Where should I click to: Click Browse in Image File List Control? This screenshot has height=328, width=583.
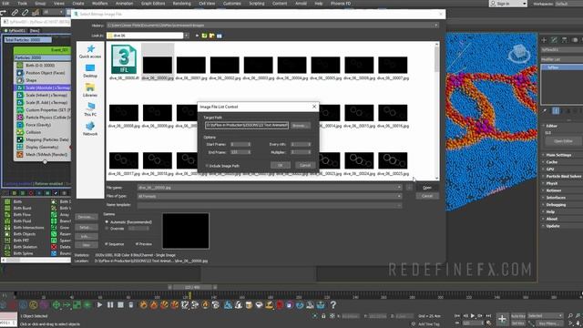(301, 126)
